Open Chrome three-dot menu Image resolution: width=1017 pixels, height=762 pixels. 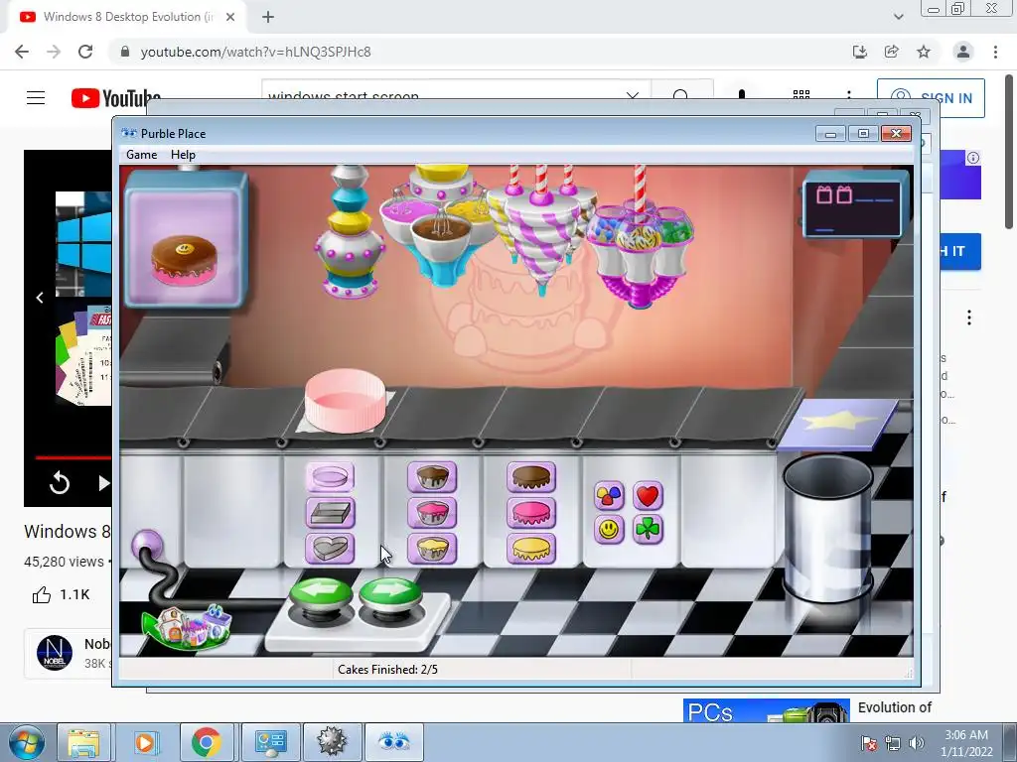click(995, 52)
